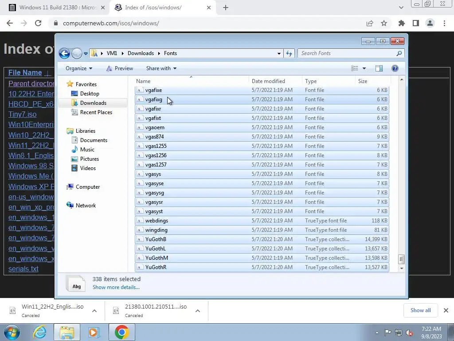
Task: Sort by Date modified column header
Action: tap(275, 81)
